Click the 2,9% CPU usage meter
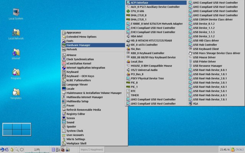Screen dimensions: 245x153 (37, 150)
